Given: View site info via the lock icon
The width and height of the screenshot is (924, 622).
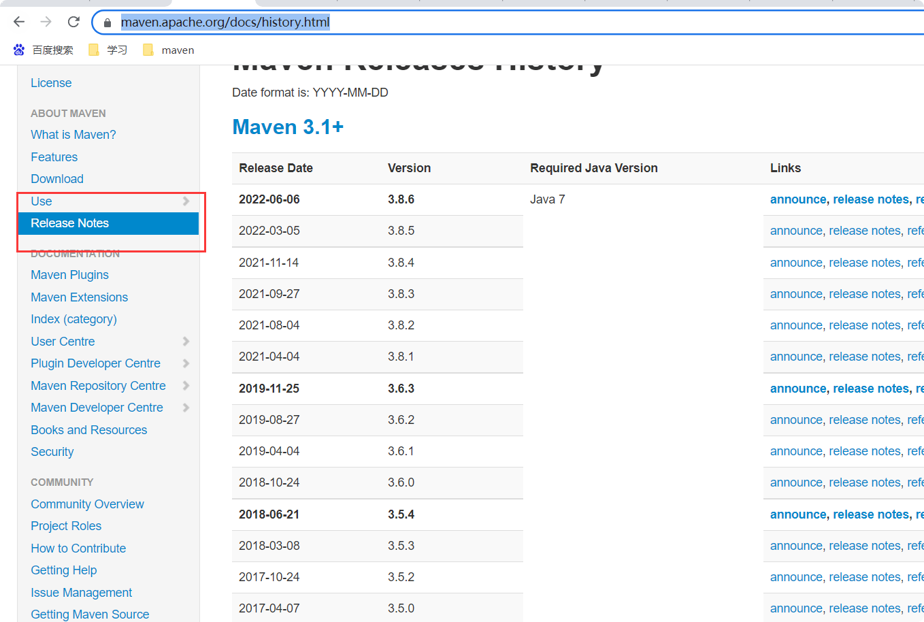Looking at the screenshot, I should [107, 22].
